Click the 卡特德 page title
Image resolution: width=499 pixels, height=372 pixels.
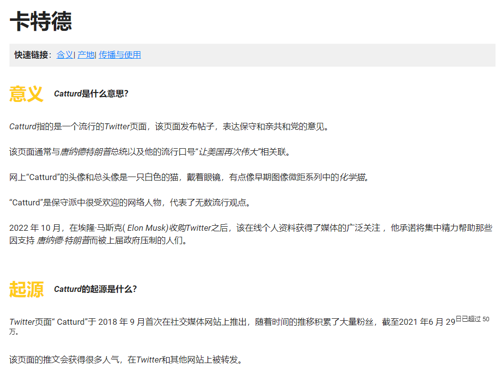41,21
